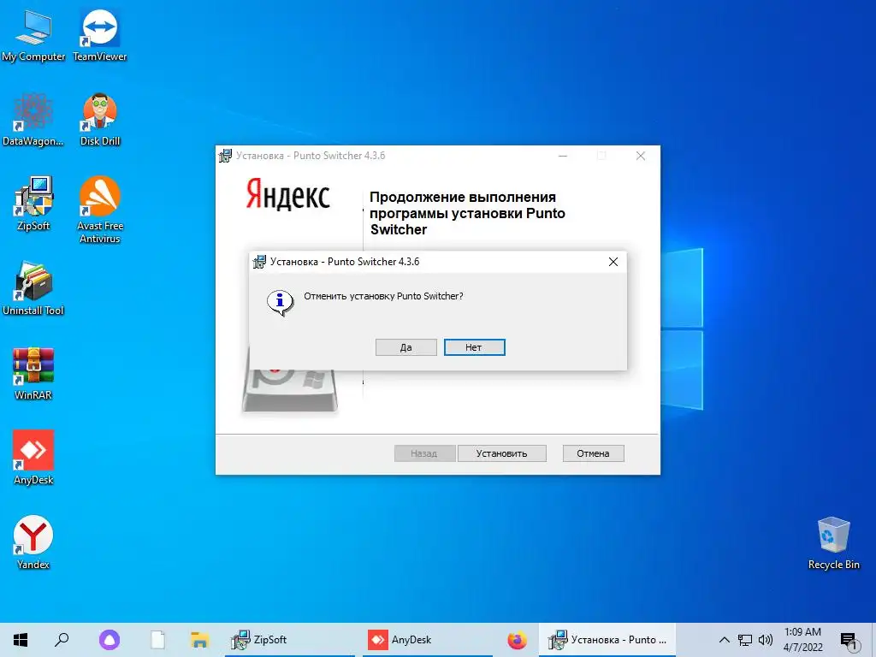Screen dimensions: 876x657
Task: Open Yandex browser desktop shortcut
Action: [x=33, y=543]
